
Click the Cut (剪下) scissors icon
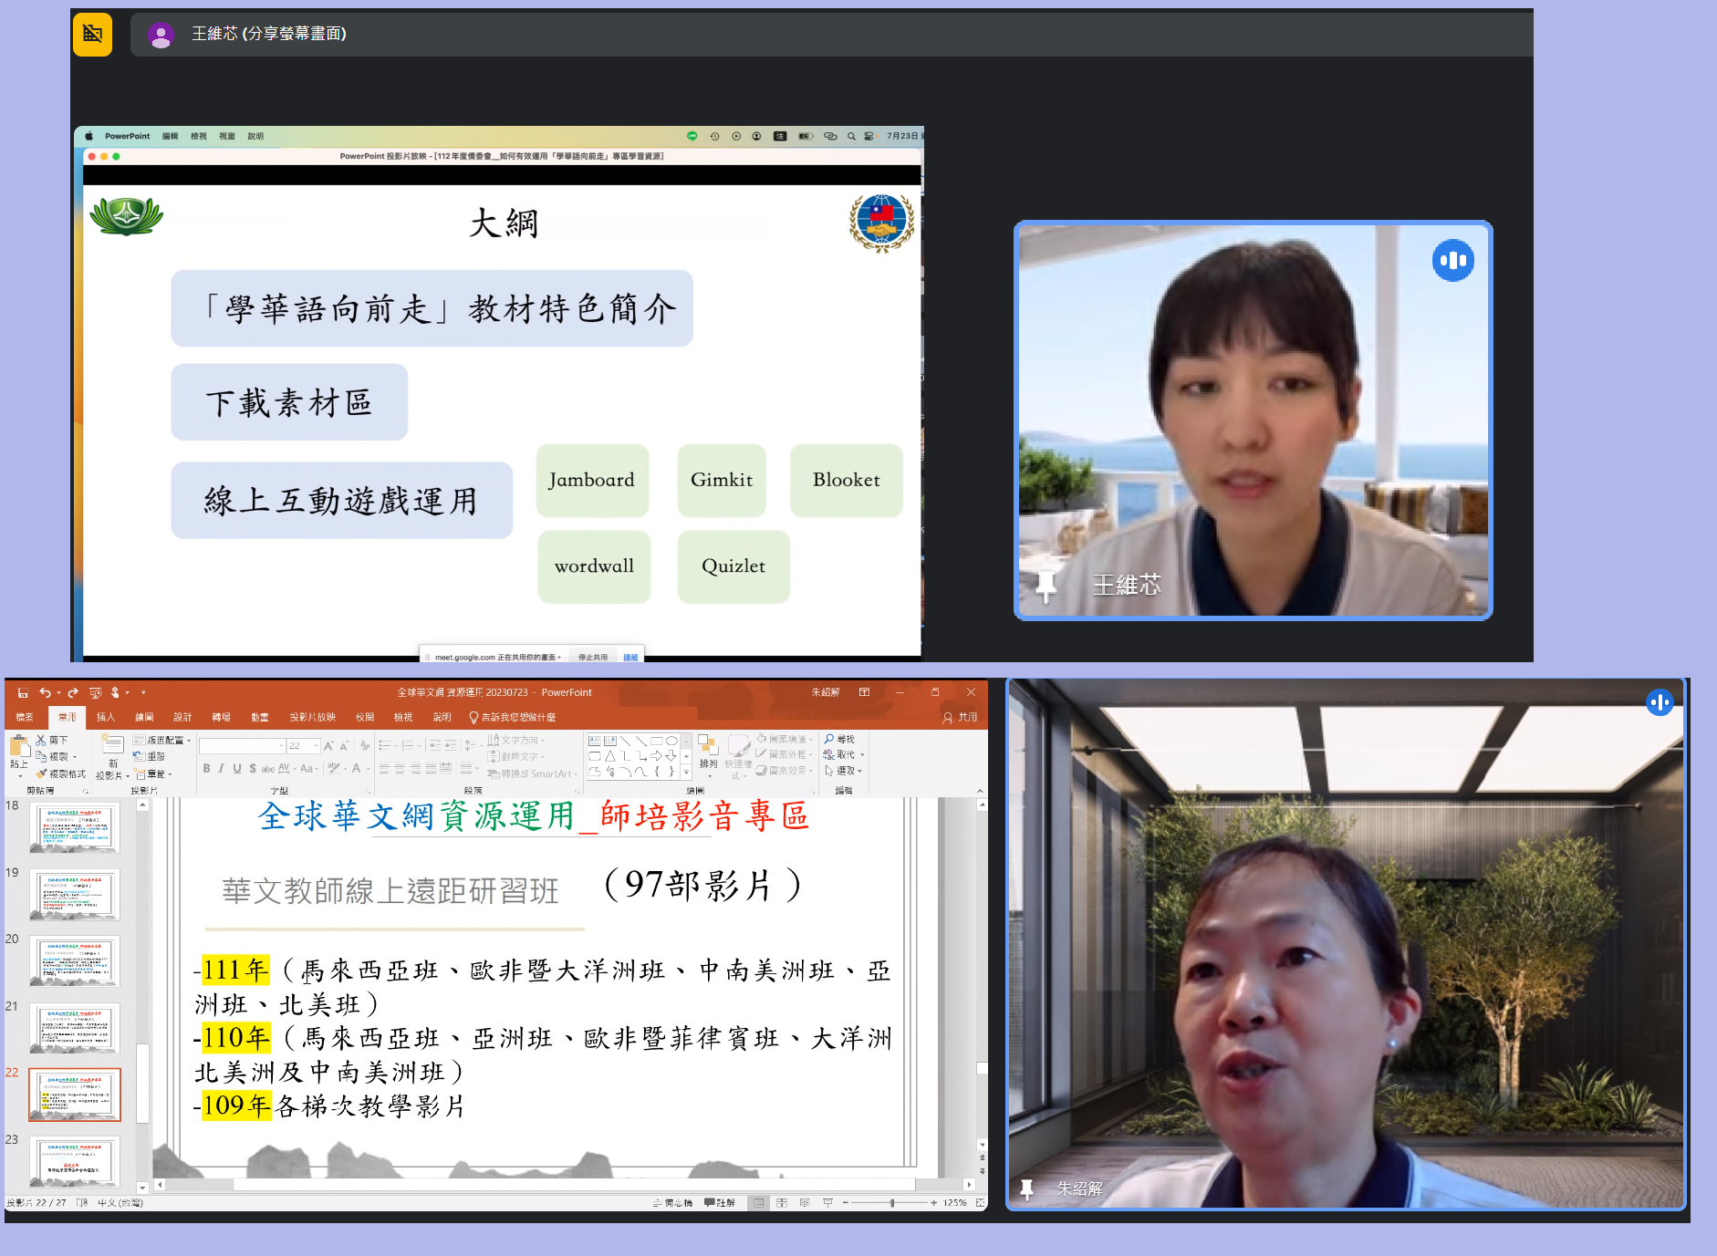41,740
